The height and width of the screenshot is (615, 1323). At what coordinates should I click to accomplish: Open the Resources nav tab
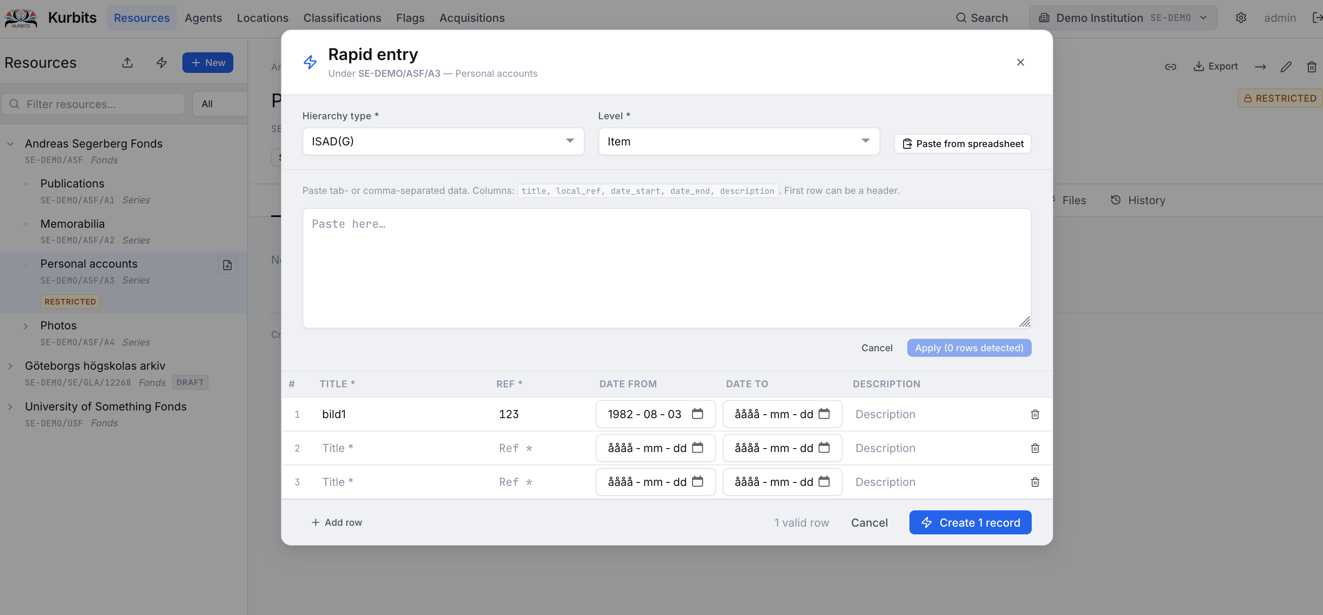click(141, 18)
